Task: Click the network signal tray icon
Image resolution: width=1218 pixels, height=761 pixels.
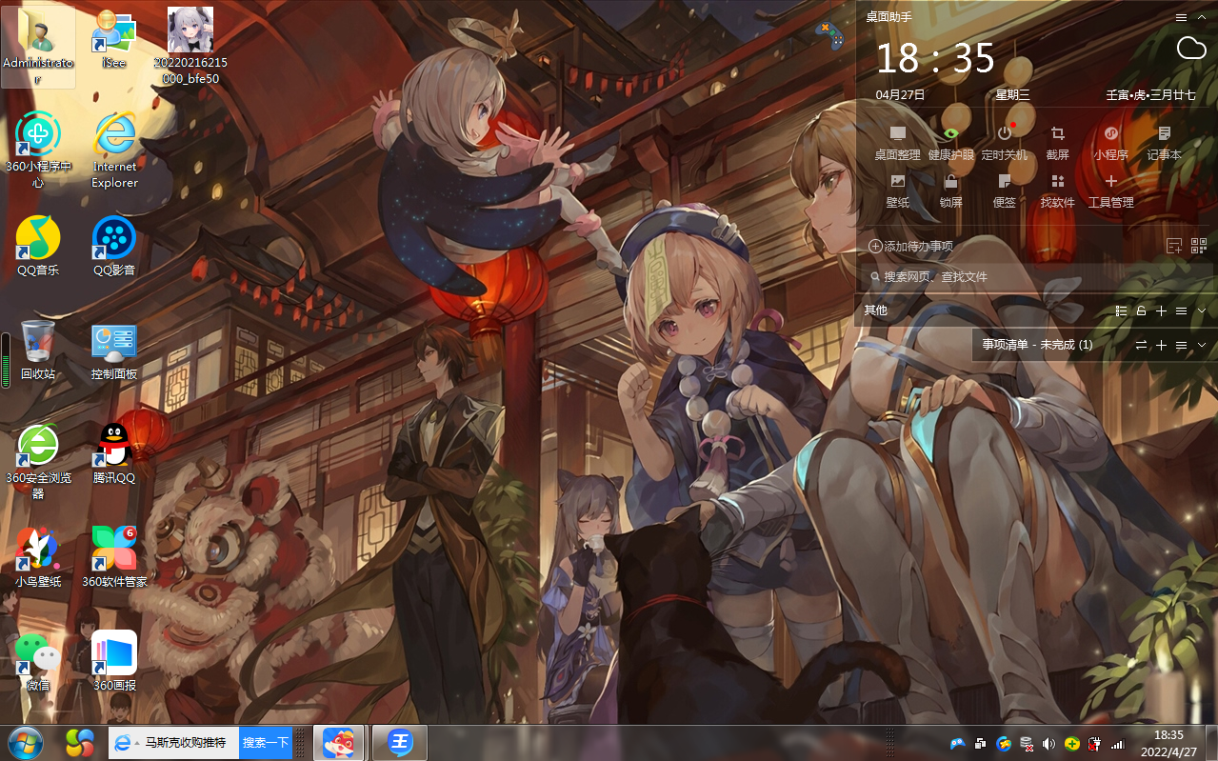Action: coord(1118,744)
